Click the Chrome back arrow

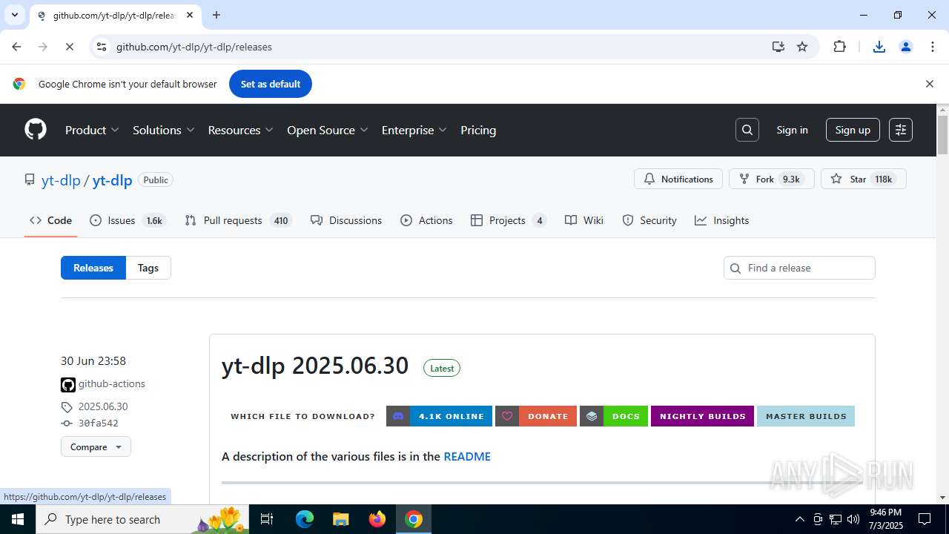16,47
